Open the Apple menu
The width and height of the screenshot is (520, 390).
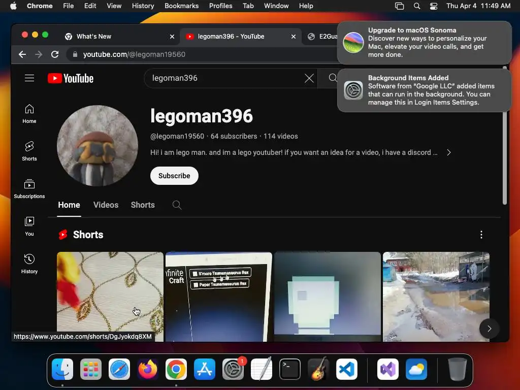pyautogui.click(x=13, y=6)
